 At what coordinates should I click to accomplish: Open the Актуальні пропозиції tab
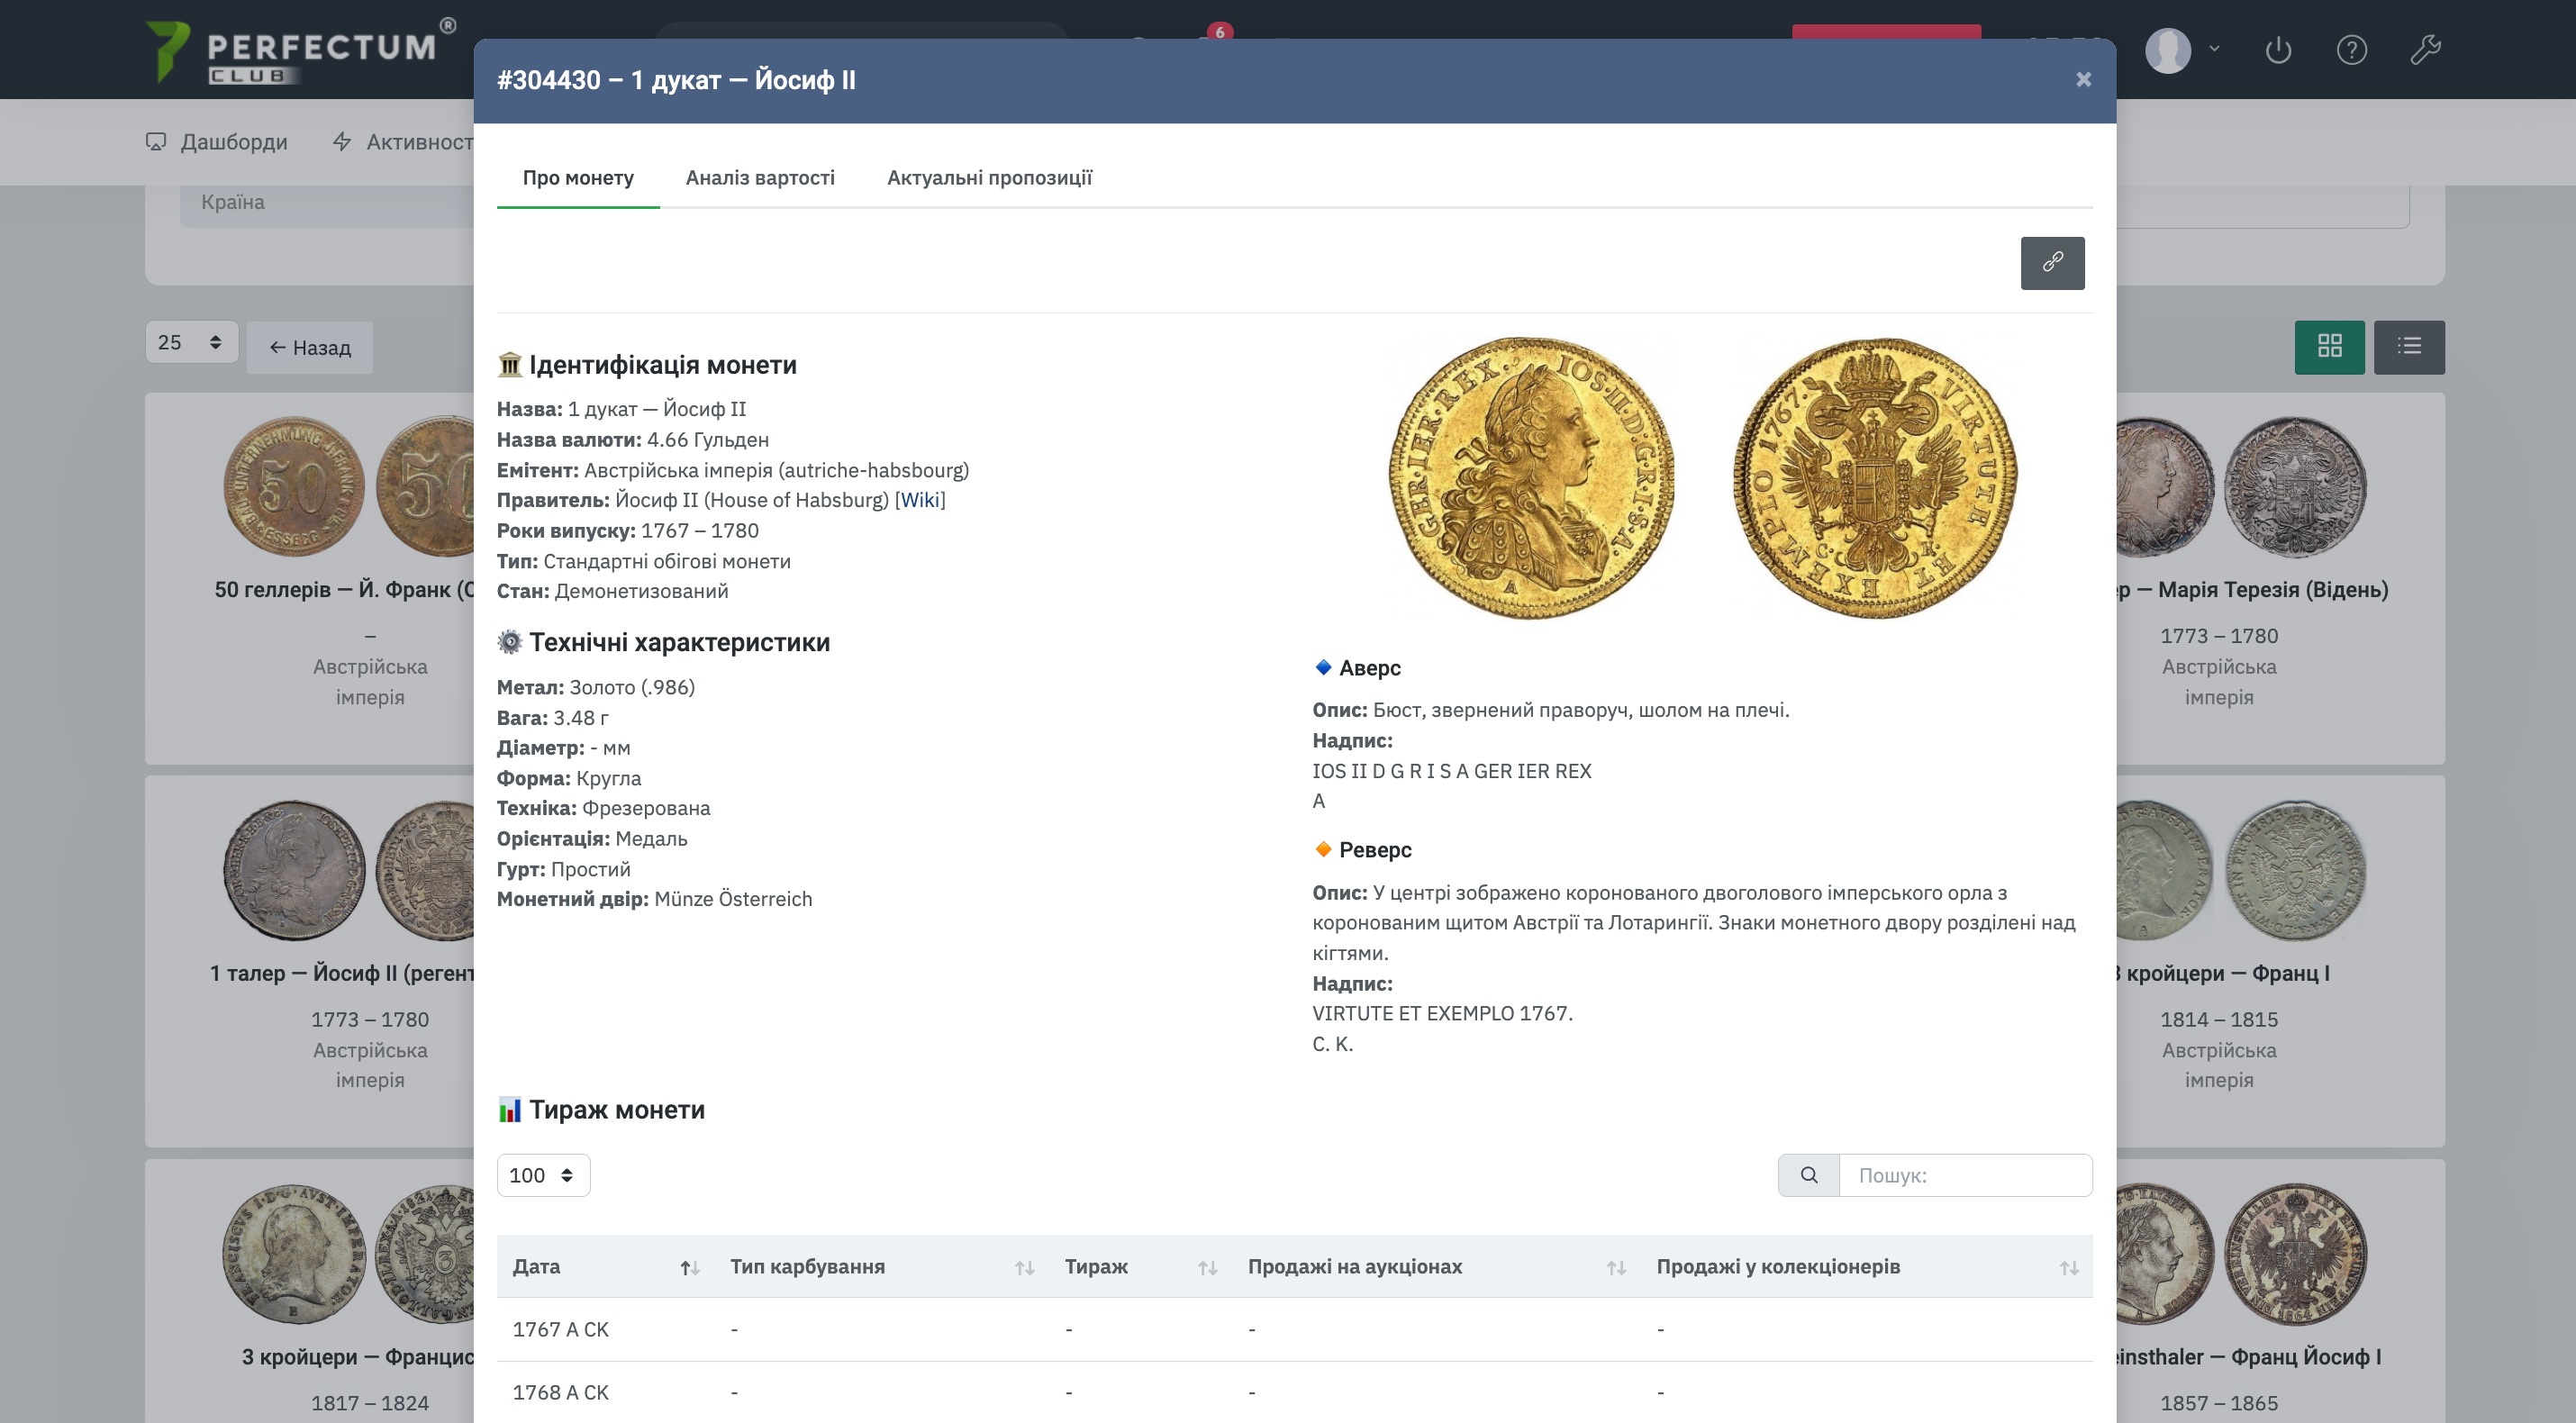(x=989, y=178)
